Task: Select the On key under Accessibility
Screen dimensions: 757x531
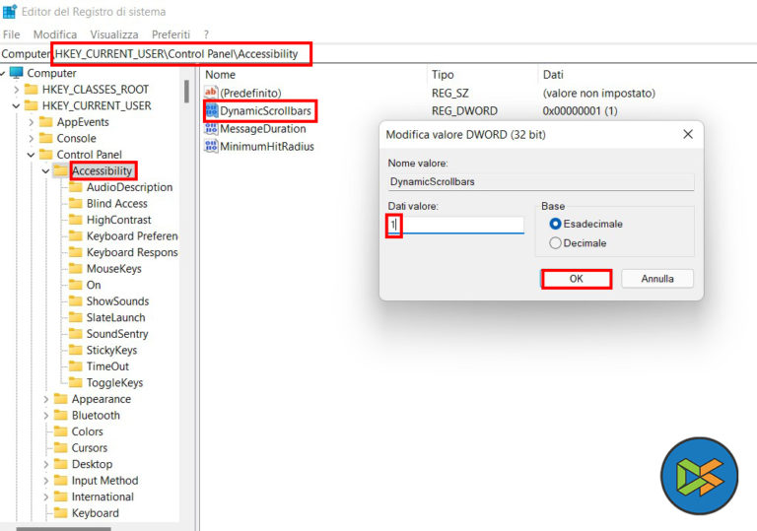Action: point(94,285)
